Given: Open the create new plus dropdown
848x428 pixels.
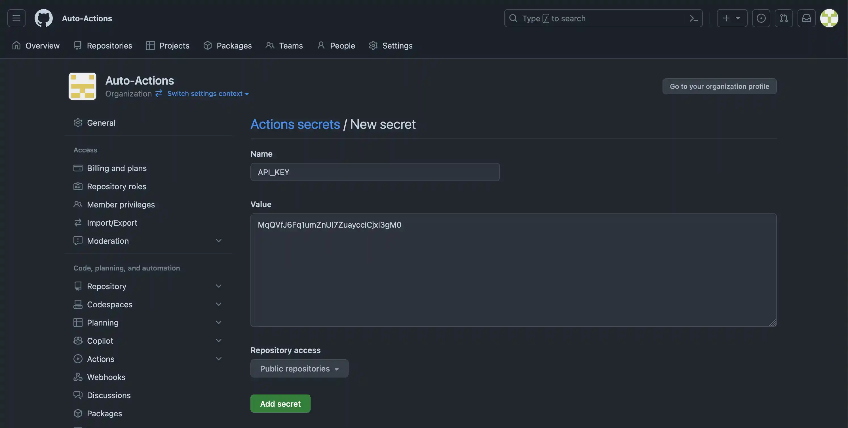Looking at the screenshot, I should pos(732,18).
